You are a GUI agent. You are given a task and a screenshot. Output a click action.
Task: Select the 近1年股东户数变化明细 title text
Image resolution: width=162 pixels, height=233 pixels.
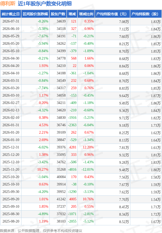tap(45, 4)
